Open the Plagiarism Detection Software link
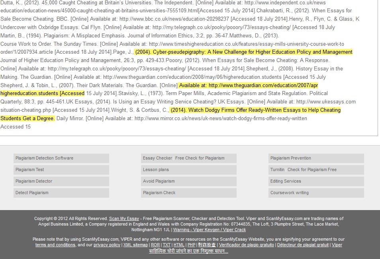The image size is (380, 259). [x=44, y=158]
